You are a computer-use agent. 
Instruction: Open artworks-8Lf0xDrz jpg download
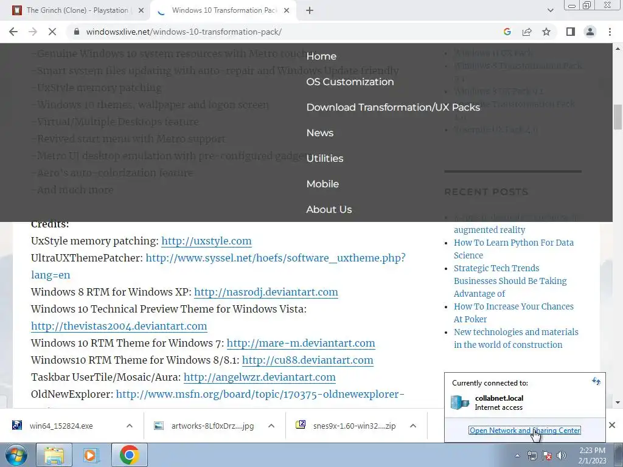point(212,426)
